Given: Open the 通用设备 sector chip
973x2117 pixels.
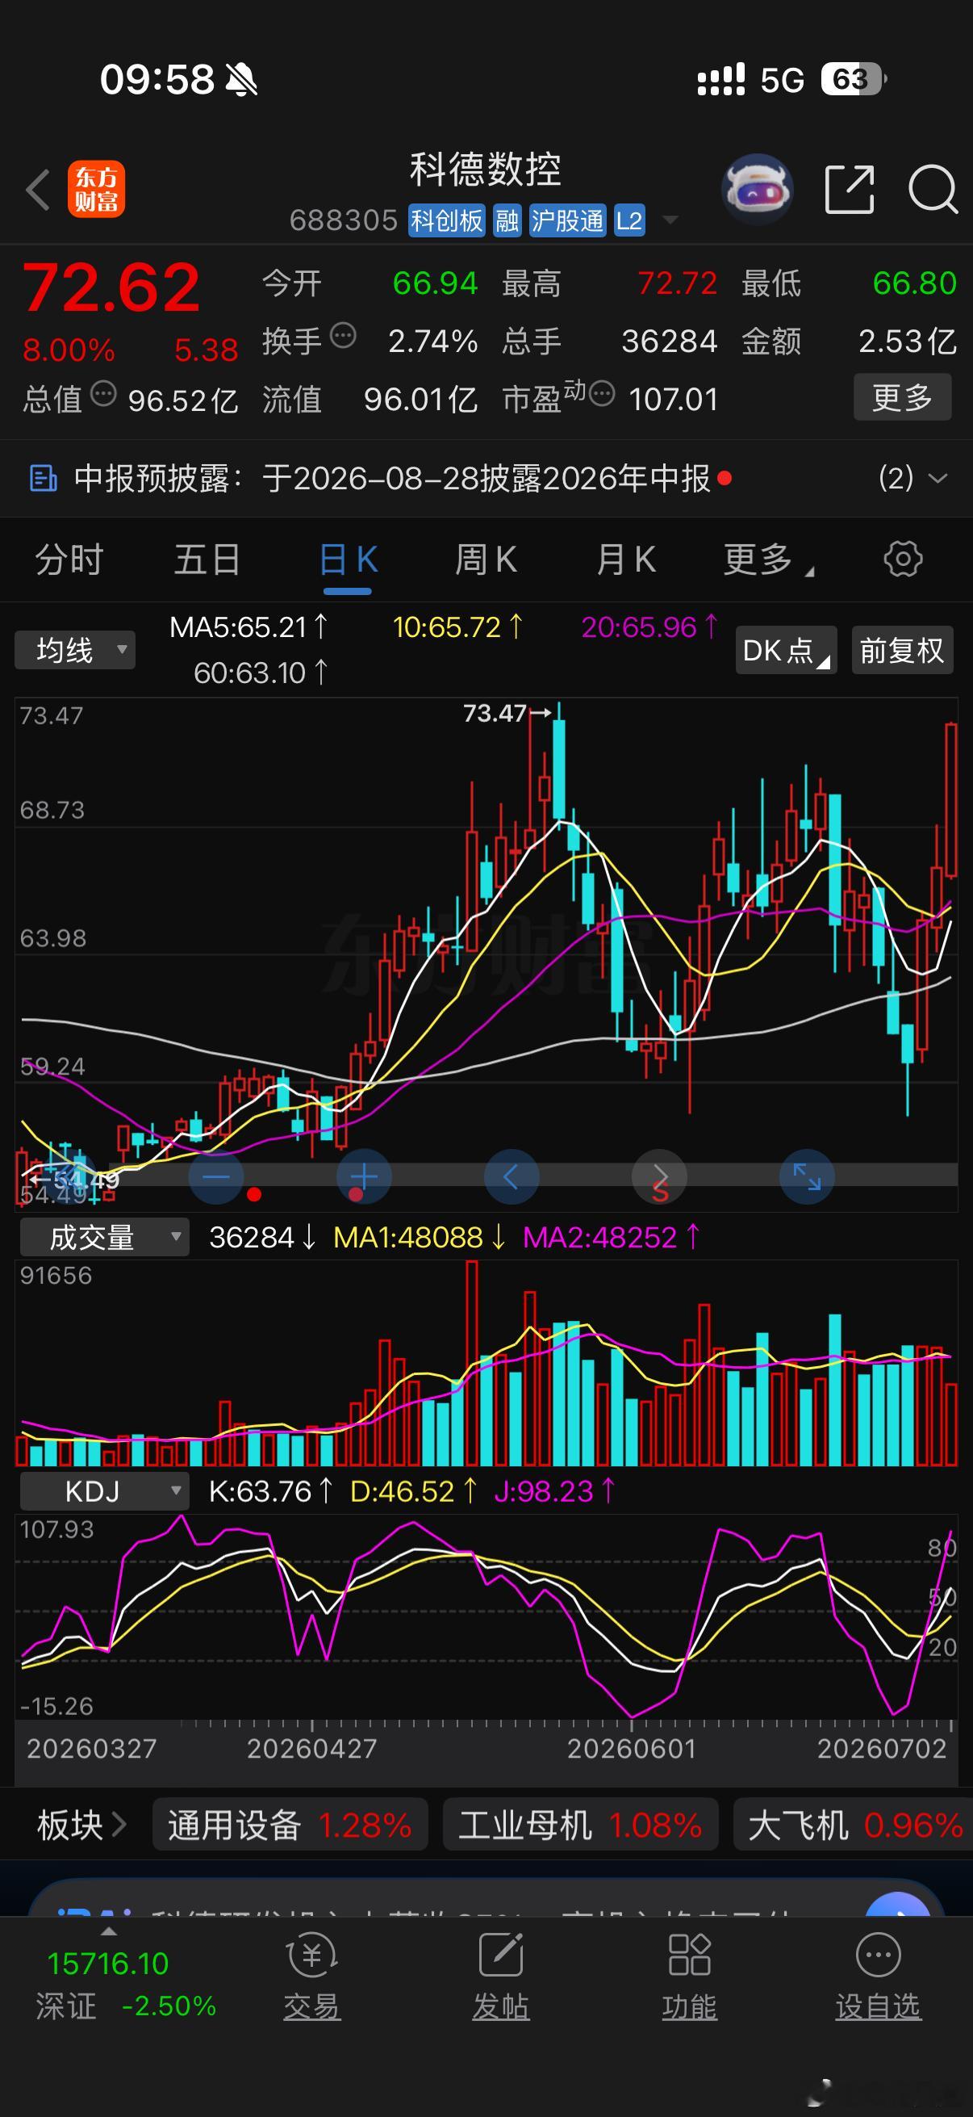Looking at the screenshot, I should (x=290, y=1826).
